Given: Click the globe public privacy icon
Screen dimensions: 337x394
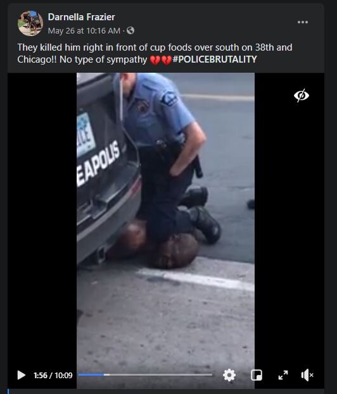Looking at the screenshot, I should click(x=130, y=30).
